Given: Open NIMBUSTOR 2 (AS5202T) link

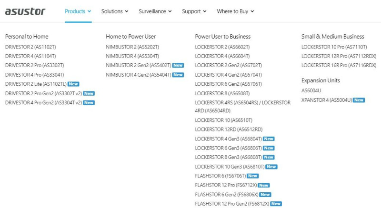Looking at the screenshot, I should [x=132, y=47].
